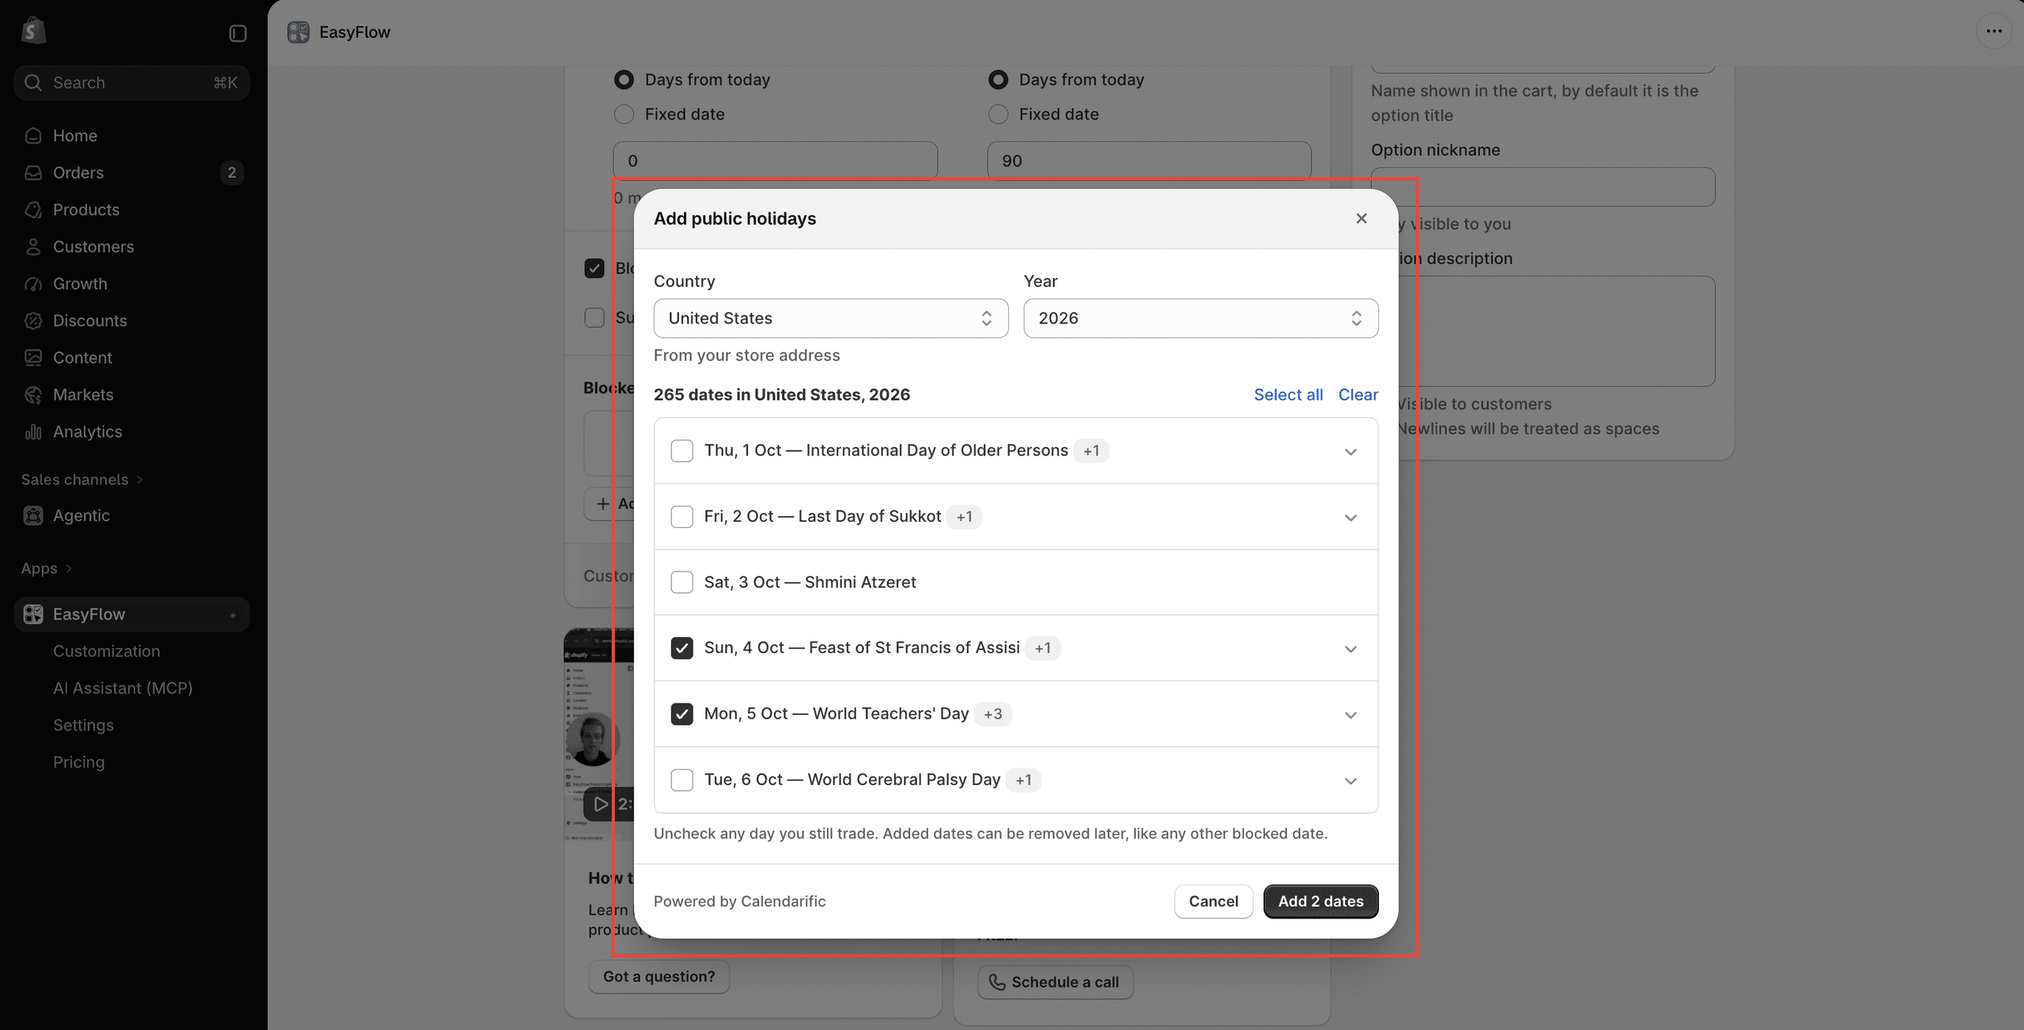Open the Year dropdown
The height and width of the screenshot is (1030, 2024).
[1201, 318]
